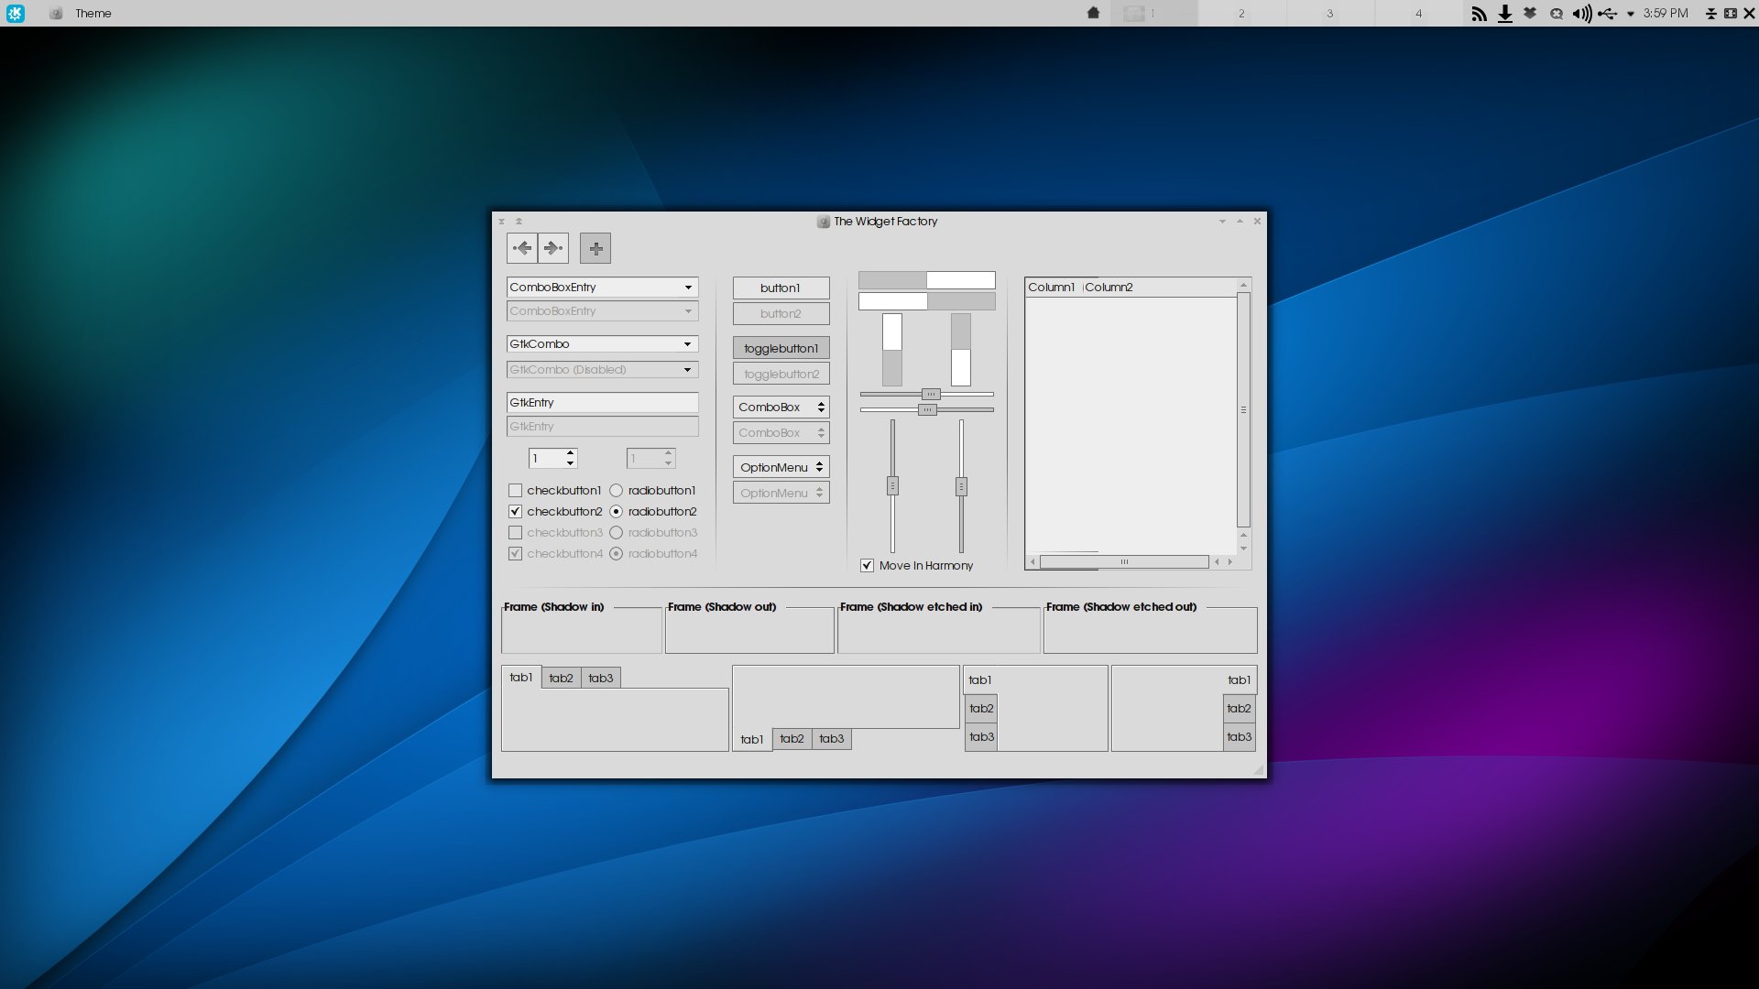Viewport: 1759px width, 989px height.
Task: Click the clock showing 3:59 PM
Action: coord(1666,14)
